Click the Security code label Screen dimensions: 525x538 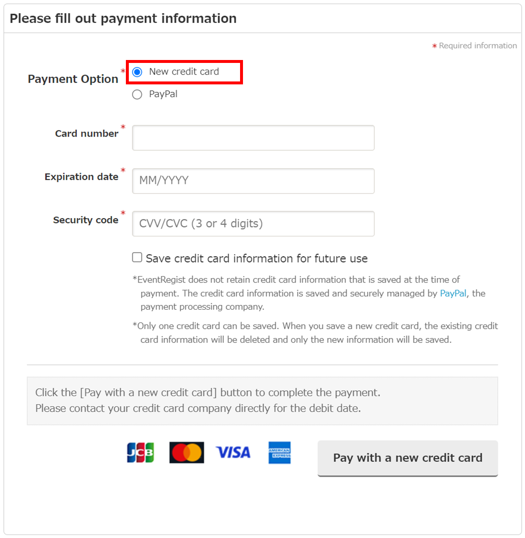coord(85,220)
